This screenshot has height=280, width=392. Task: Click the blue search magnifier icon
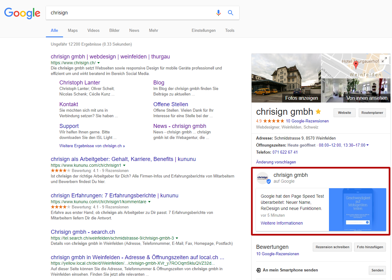tap(231, 13)
